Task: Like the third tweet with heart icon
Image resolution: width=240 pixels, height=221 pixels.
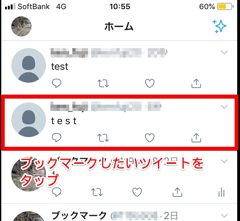Action: 137,192
